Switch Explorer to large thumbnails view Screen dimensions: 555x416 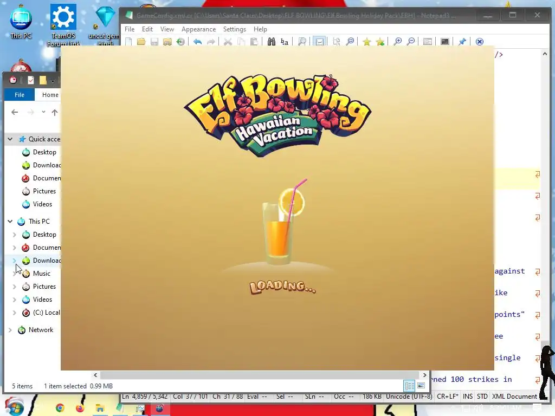421,386
